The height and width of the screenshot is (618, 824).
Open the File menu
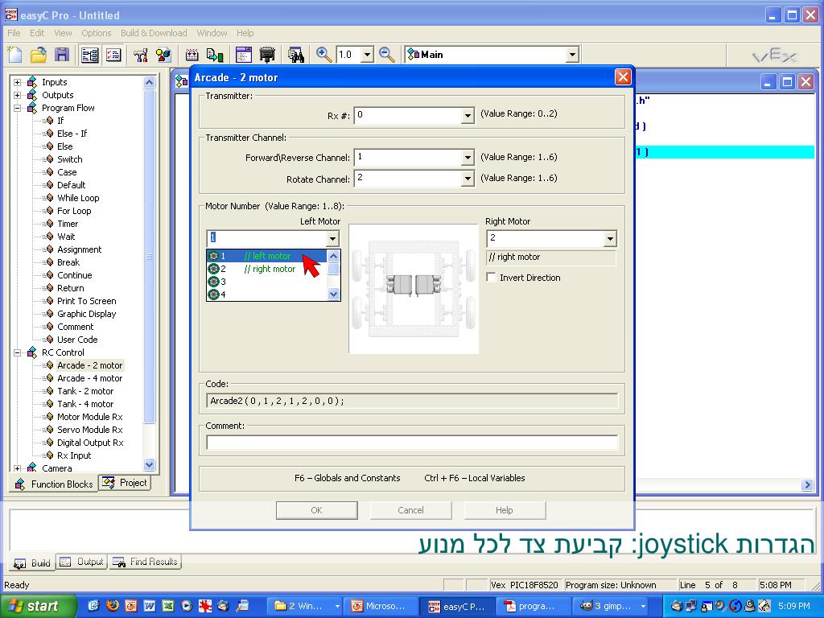point(14,33)
